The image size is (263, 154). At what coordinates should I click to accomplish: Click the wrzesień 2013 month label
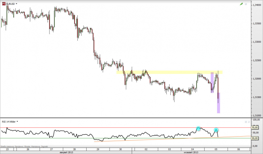[x=191, y=152]
